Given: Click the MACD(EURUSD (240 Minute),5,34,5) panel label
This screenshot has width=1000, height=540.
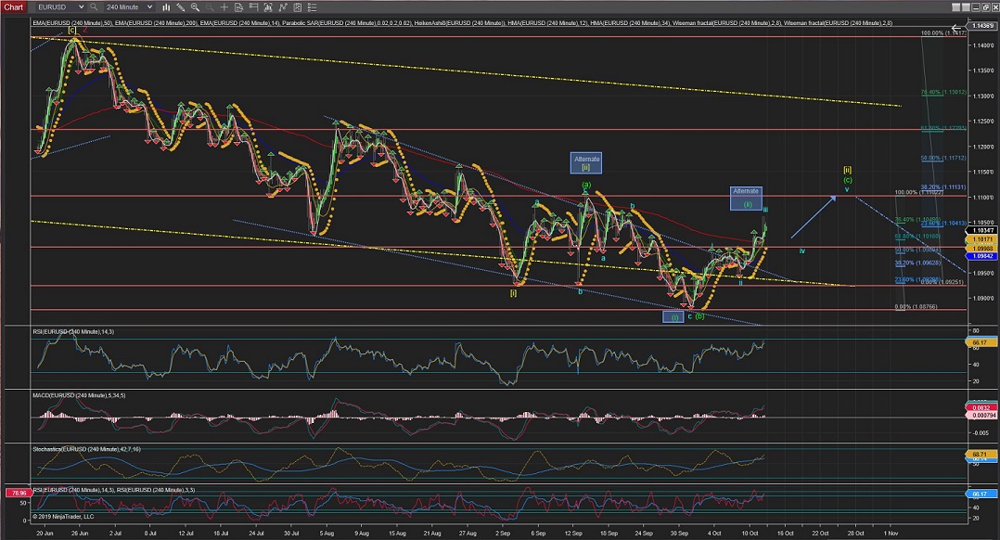Looking at the screenshot, I should click(79, 395).
